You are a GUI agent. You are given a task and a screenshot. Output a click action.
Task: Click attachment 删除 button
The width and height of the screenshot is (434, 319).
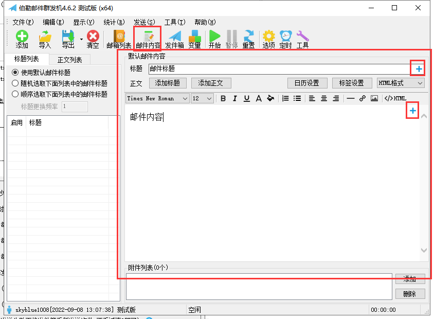coord(410,294)
